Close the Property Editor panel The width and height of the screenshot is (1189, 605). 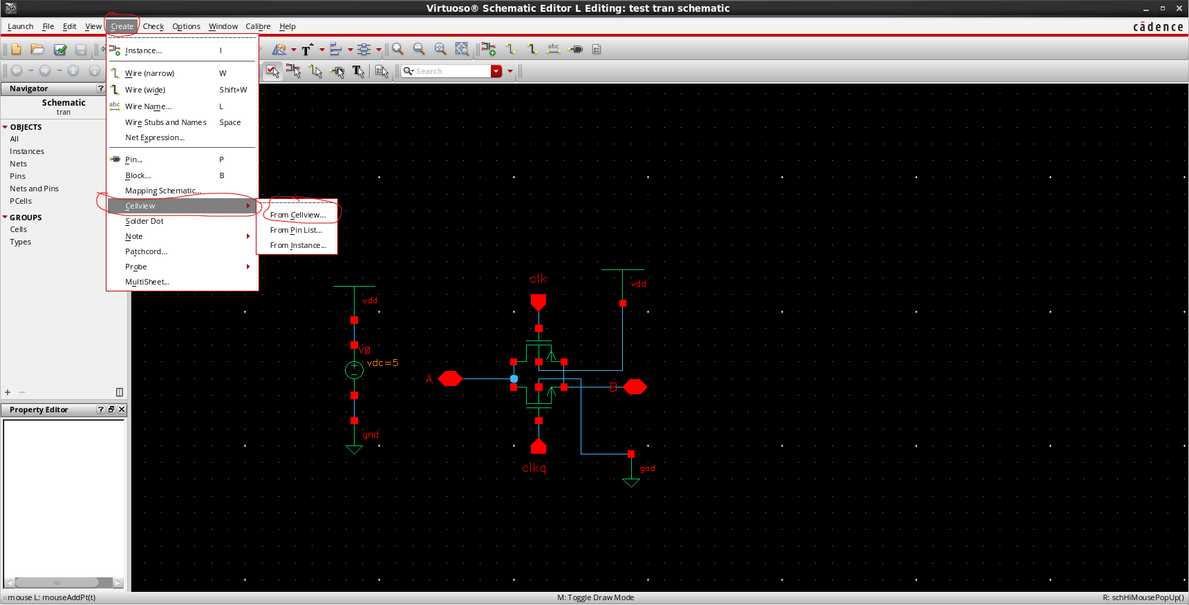coord(122,410)
